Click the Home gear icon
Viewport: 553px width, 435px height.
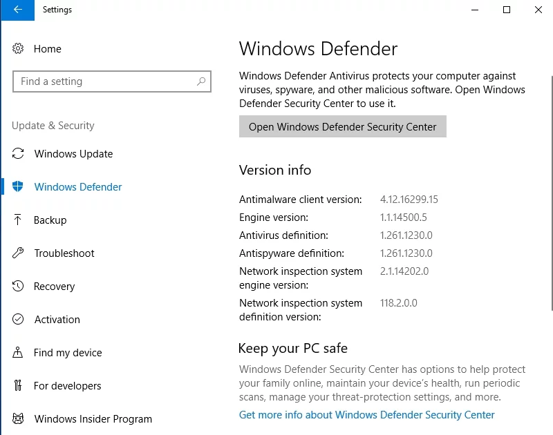(x=19, y=49)
